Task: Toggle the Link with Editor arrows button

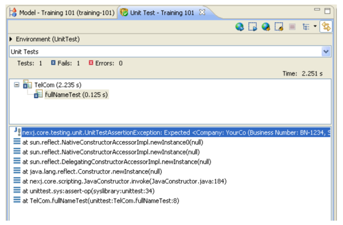Action: pos(326,27)
